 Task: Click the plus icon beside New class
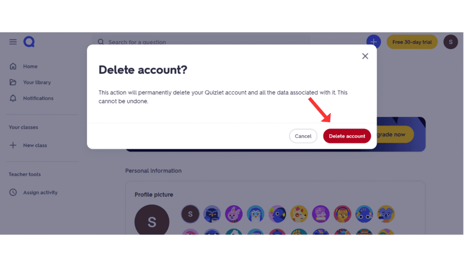[x=13, y=145]
